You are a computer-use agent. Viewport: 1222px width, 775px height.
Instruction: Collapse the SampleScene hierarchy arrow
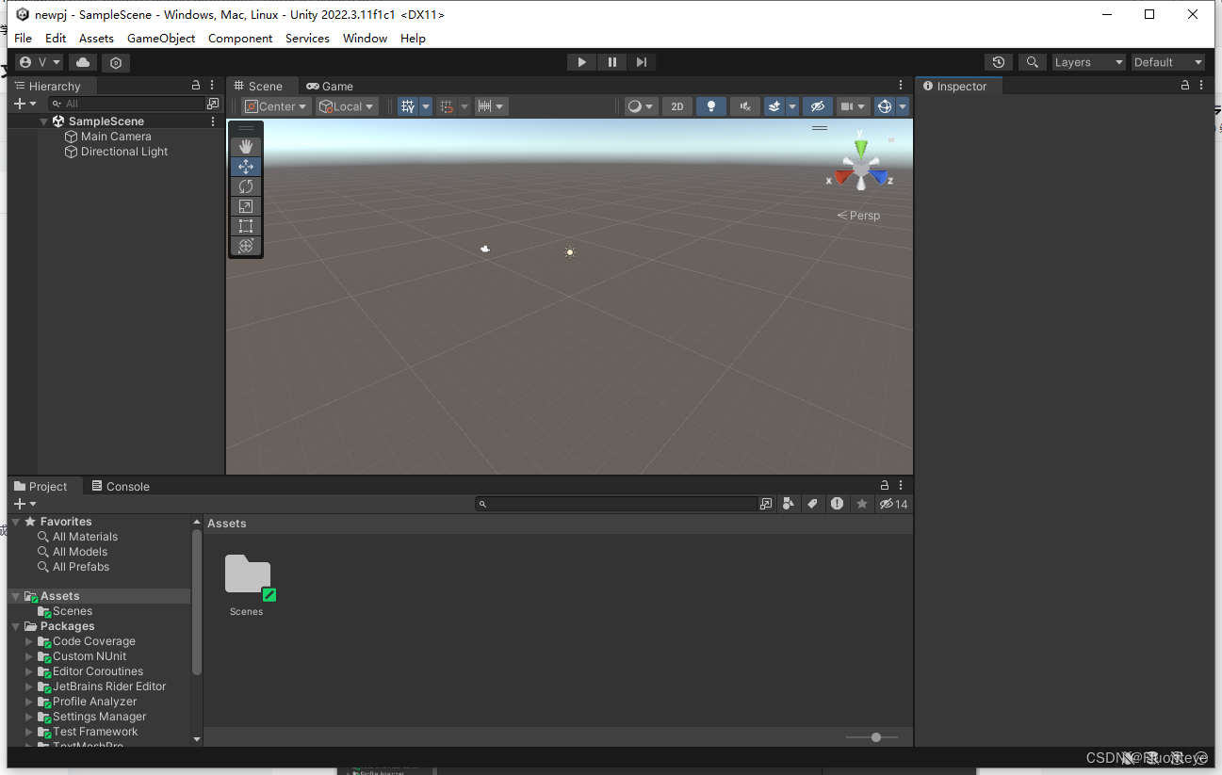tap(43, 121)
